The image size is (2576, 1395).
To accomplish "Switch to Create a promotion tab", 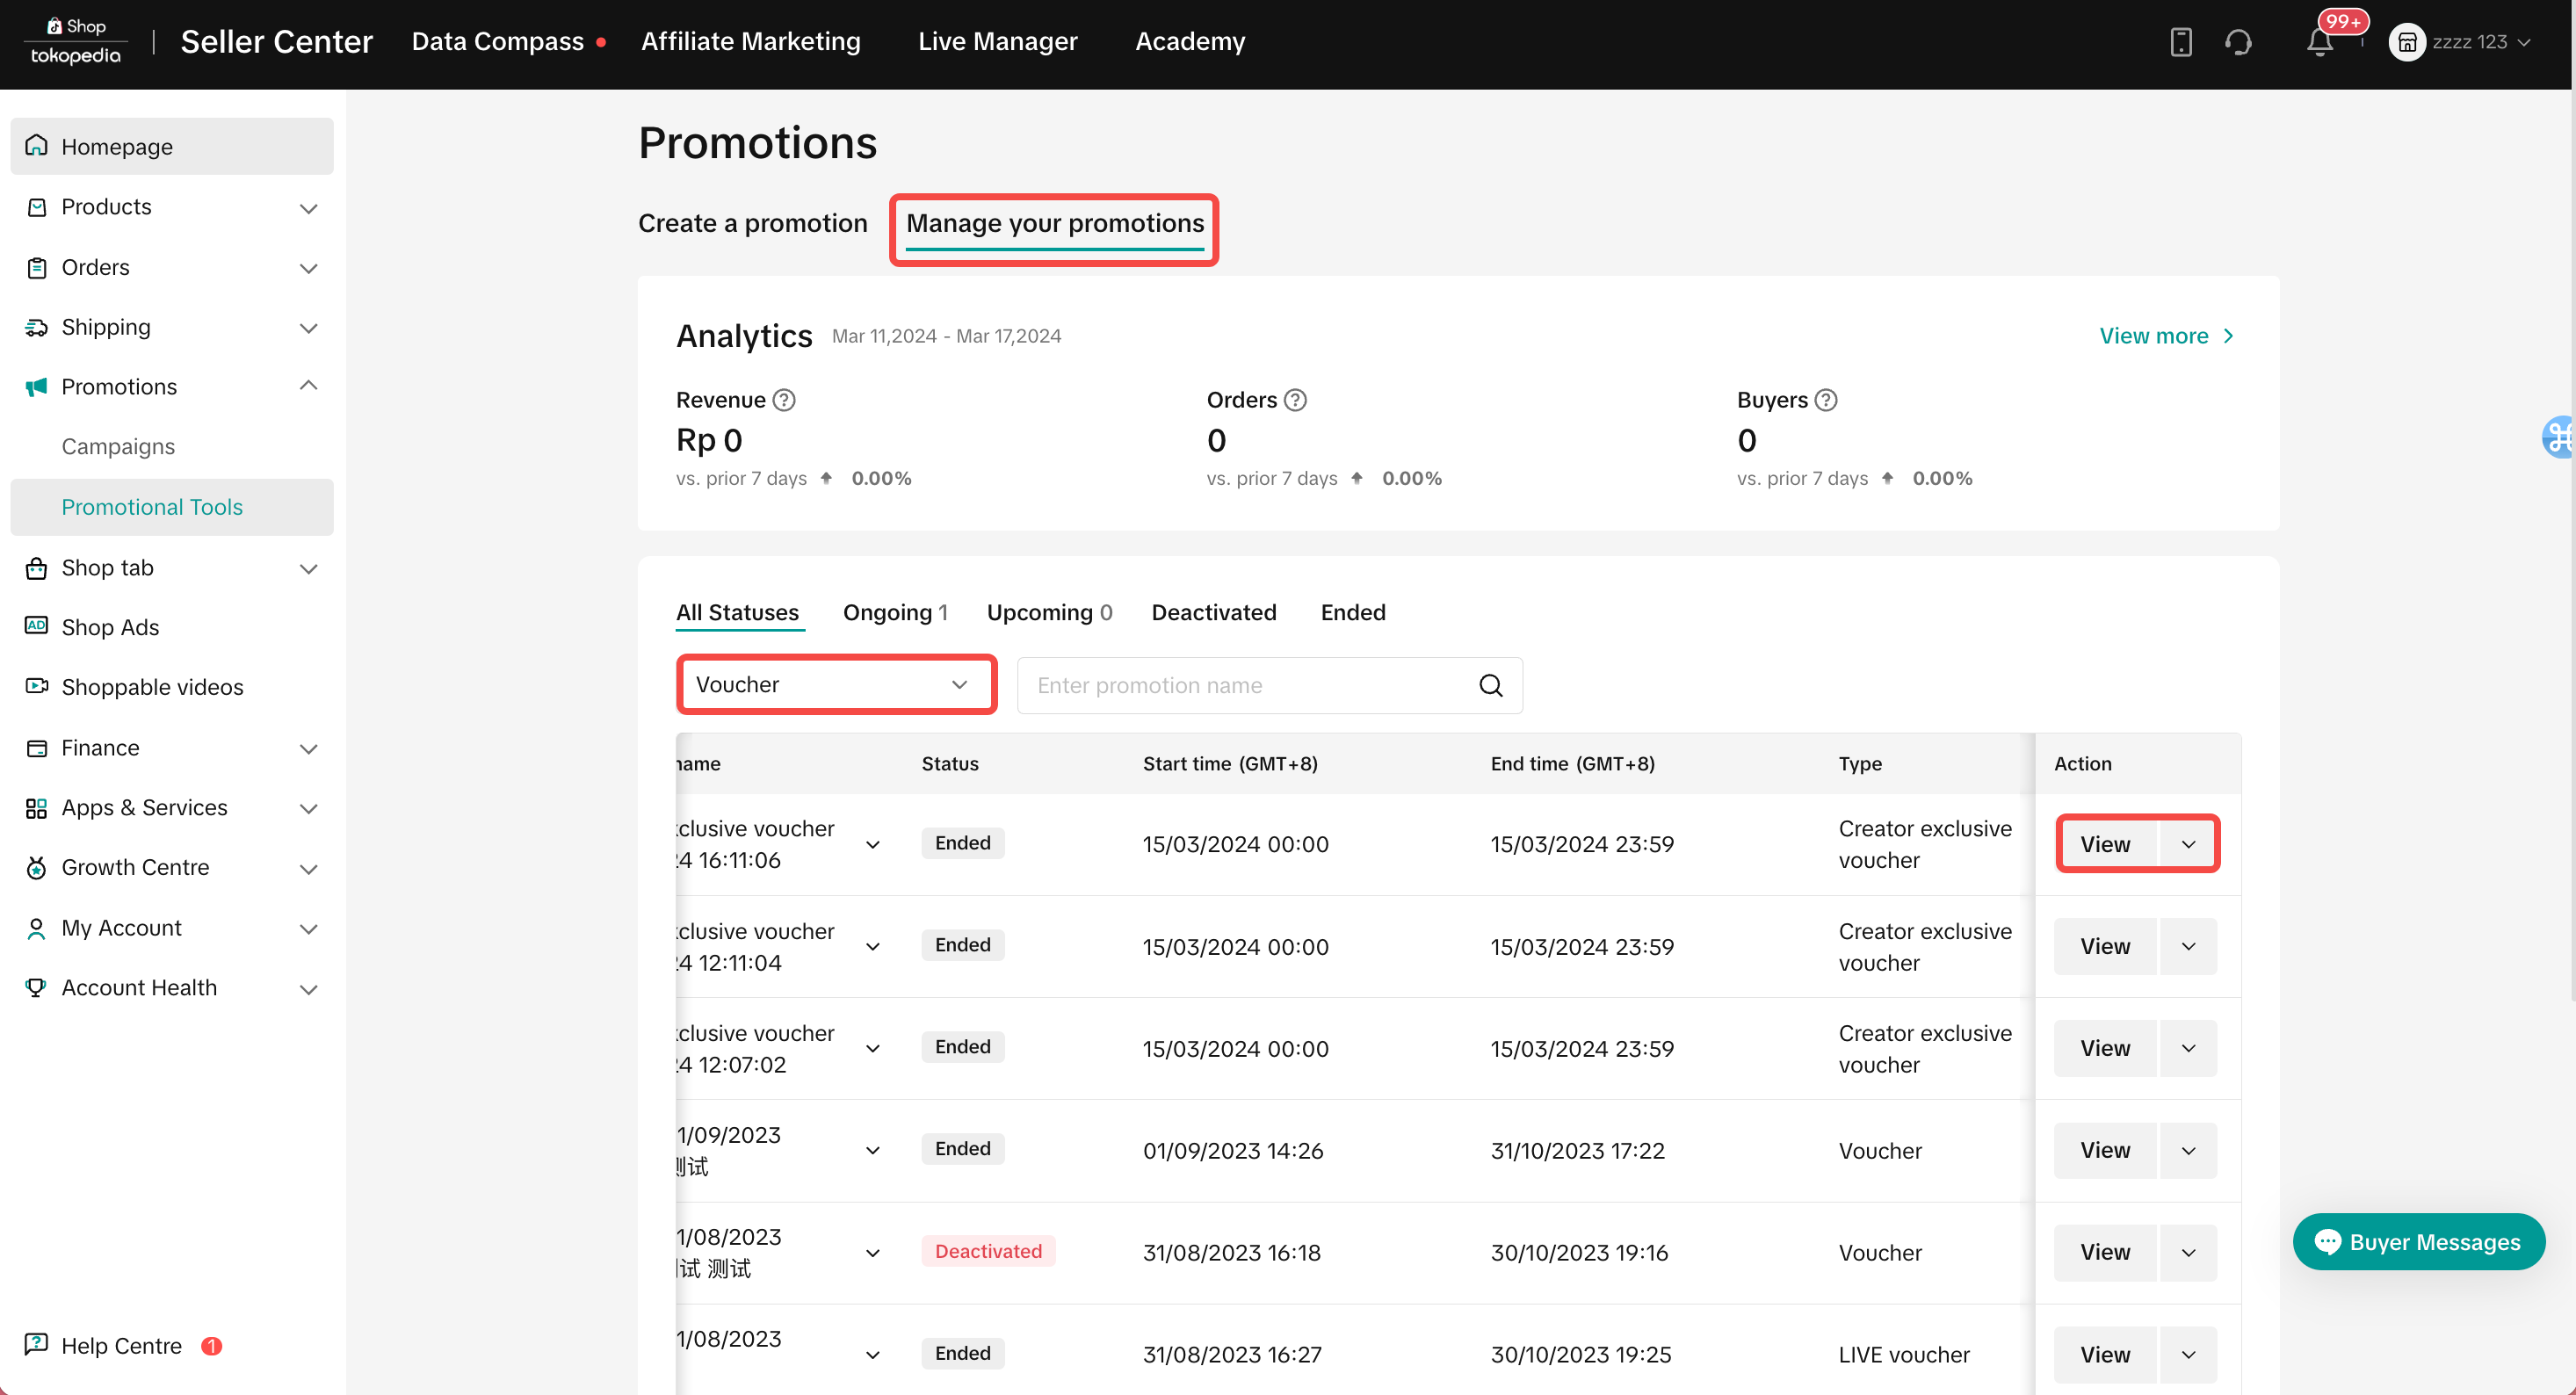I will pos(752,223).
